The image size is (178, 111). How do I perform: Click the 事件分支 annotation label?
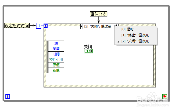(99, 14)
